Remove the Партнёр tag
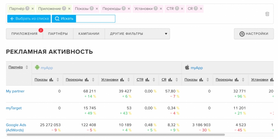This screenshot has width=278, height=139. coord(33,9)
